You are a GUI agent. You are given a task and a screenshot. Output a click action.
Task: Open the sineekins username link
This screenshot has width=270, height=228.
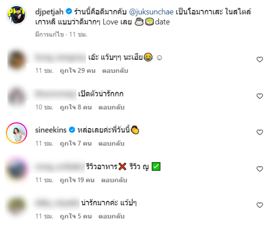pos(51,130)
